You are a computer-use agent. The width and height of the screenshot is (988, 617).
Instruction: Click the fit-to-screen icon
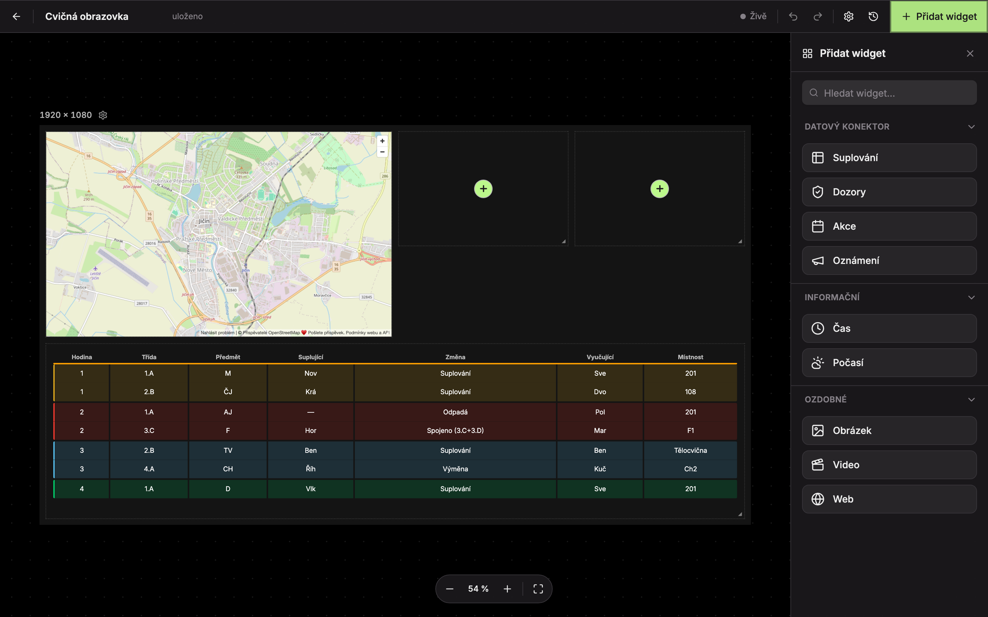click(538, 589)
